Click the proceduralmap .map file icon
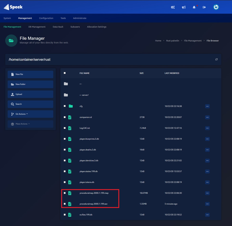The image size is (232, 226). (70, 193)
